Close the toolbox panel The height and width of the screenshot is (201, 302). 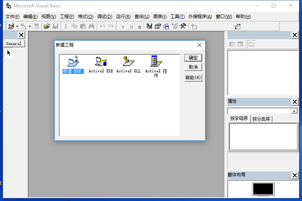21,35
